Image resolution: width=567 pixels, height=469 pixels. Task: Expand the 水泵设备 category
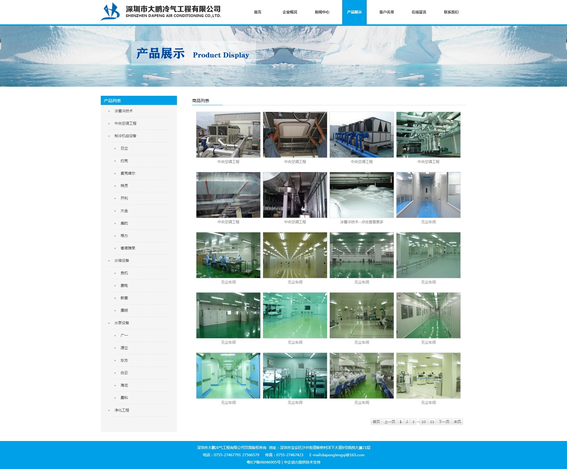(x=122, y=323)
